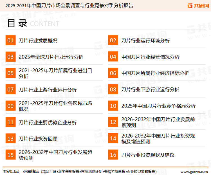
Task: Click the orange 05 chapter number box
Action: point(10,73)
